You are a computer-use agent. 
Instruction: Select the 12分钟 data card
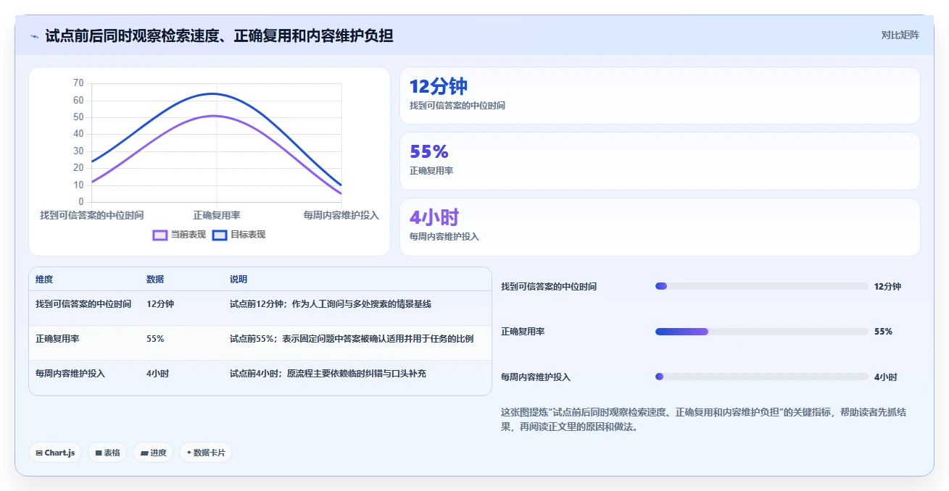(660, 96)
